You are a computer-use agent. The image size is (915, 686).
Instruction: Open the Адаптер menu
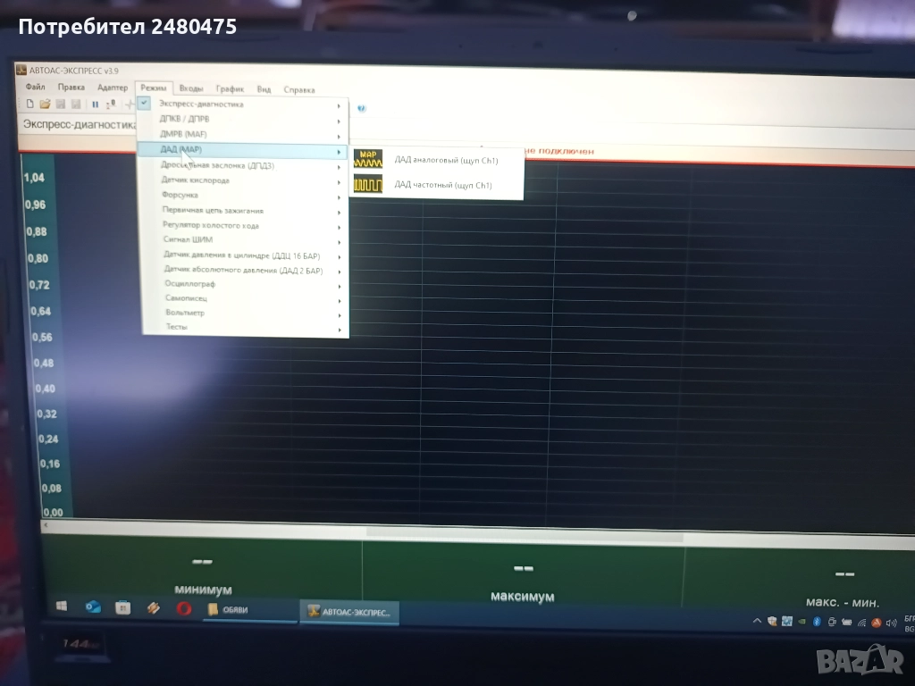(112, 88)
